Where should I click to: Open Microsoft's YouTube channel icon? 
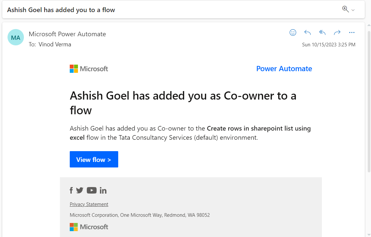click(x=92, y=190)
